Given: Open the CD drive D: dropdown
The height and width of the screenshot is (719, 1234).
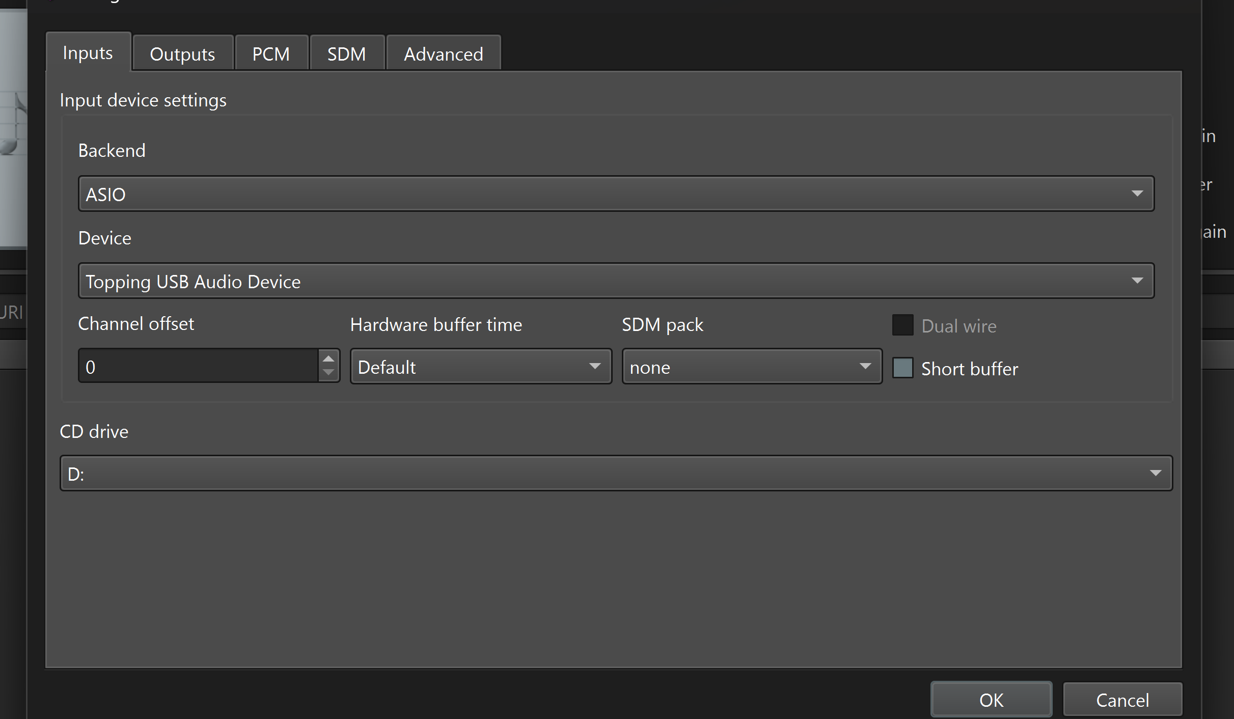Looking at the screenshot, I should coord(616,474).
